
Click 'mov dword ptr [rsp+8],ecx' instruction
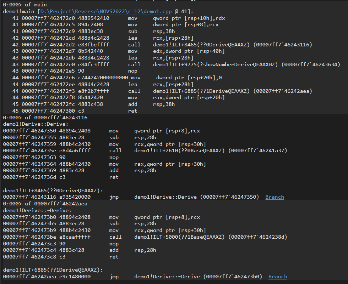click(173, 24)
